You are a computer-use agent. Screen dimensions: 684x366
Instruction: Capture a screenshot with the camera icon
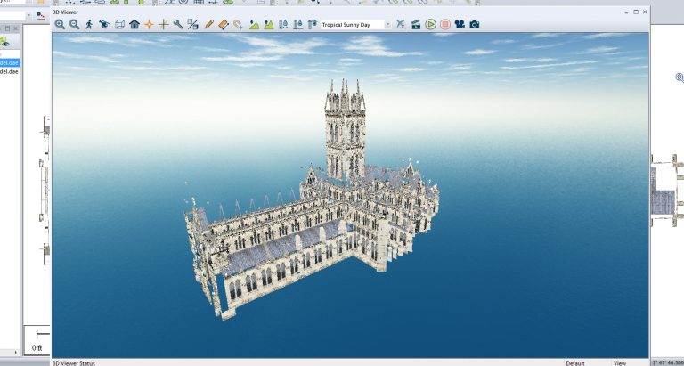tap(474, 24)
